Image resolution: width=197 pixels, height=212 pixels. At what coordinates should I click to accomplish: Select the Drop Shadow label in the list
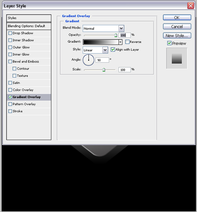click(23, 33)
